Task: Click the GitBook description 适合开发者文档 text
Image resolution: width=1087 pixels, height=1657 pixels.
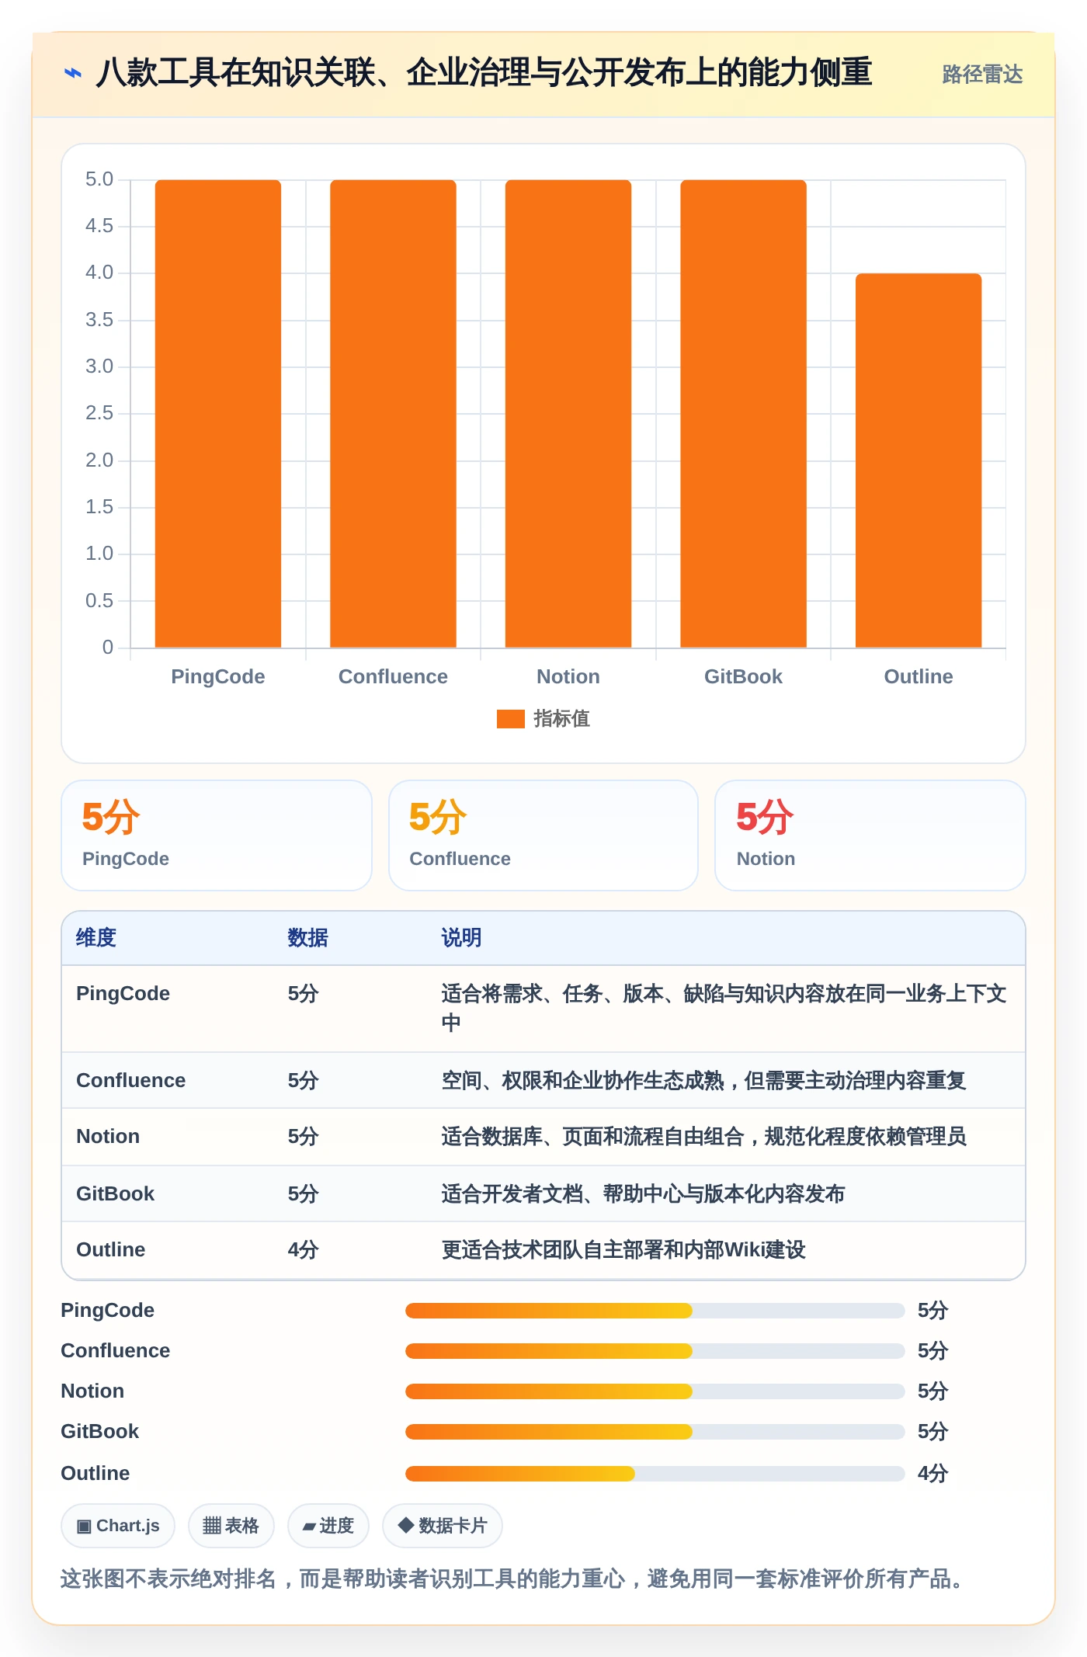Action: point(643,1194)
